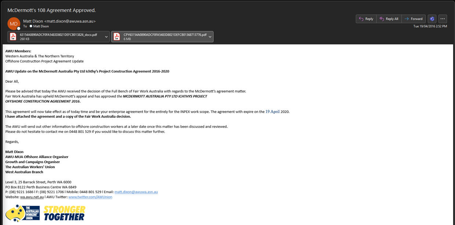Expand the 6 MB attachment dropdown arrow
Viewport: 455px width, 225px height.
point(210,37)
